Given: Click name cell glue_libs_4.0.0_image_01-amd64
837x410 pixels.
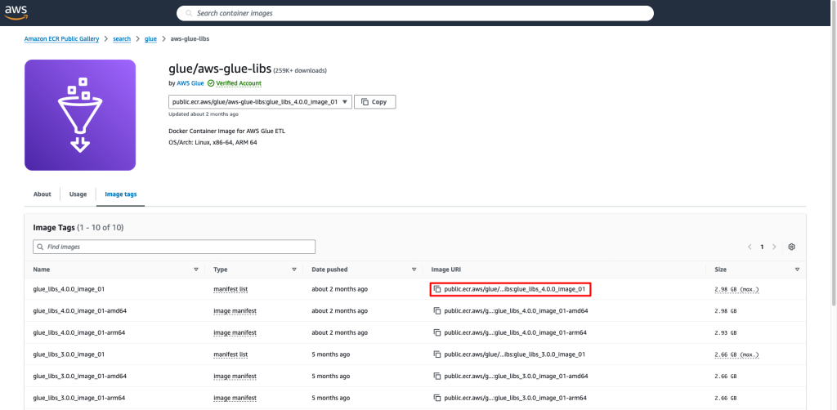Looking at the screenshot, I should click(x=79, y=311).
